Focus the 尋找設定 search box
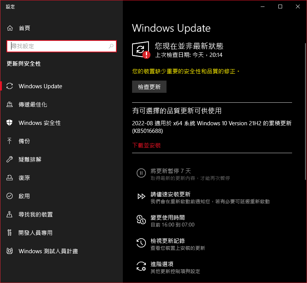 (62, 46)
